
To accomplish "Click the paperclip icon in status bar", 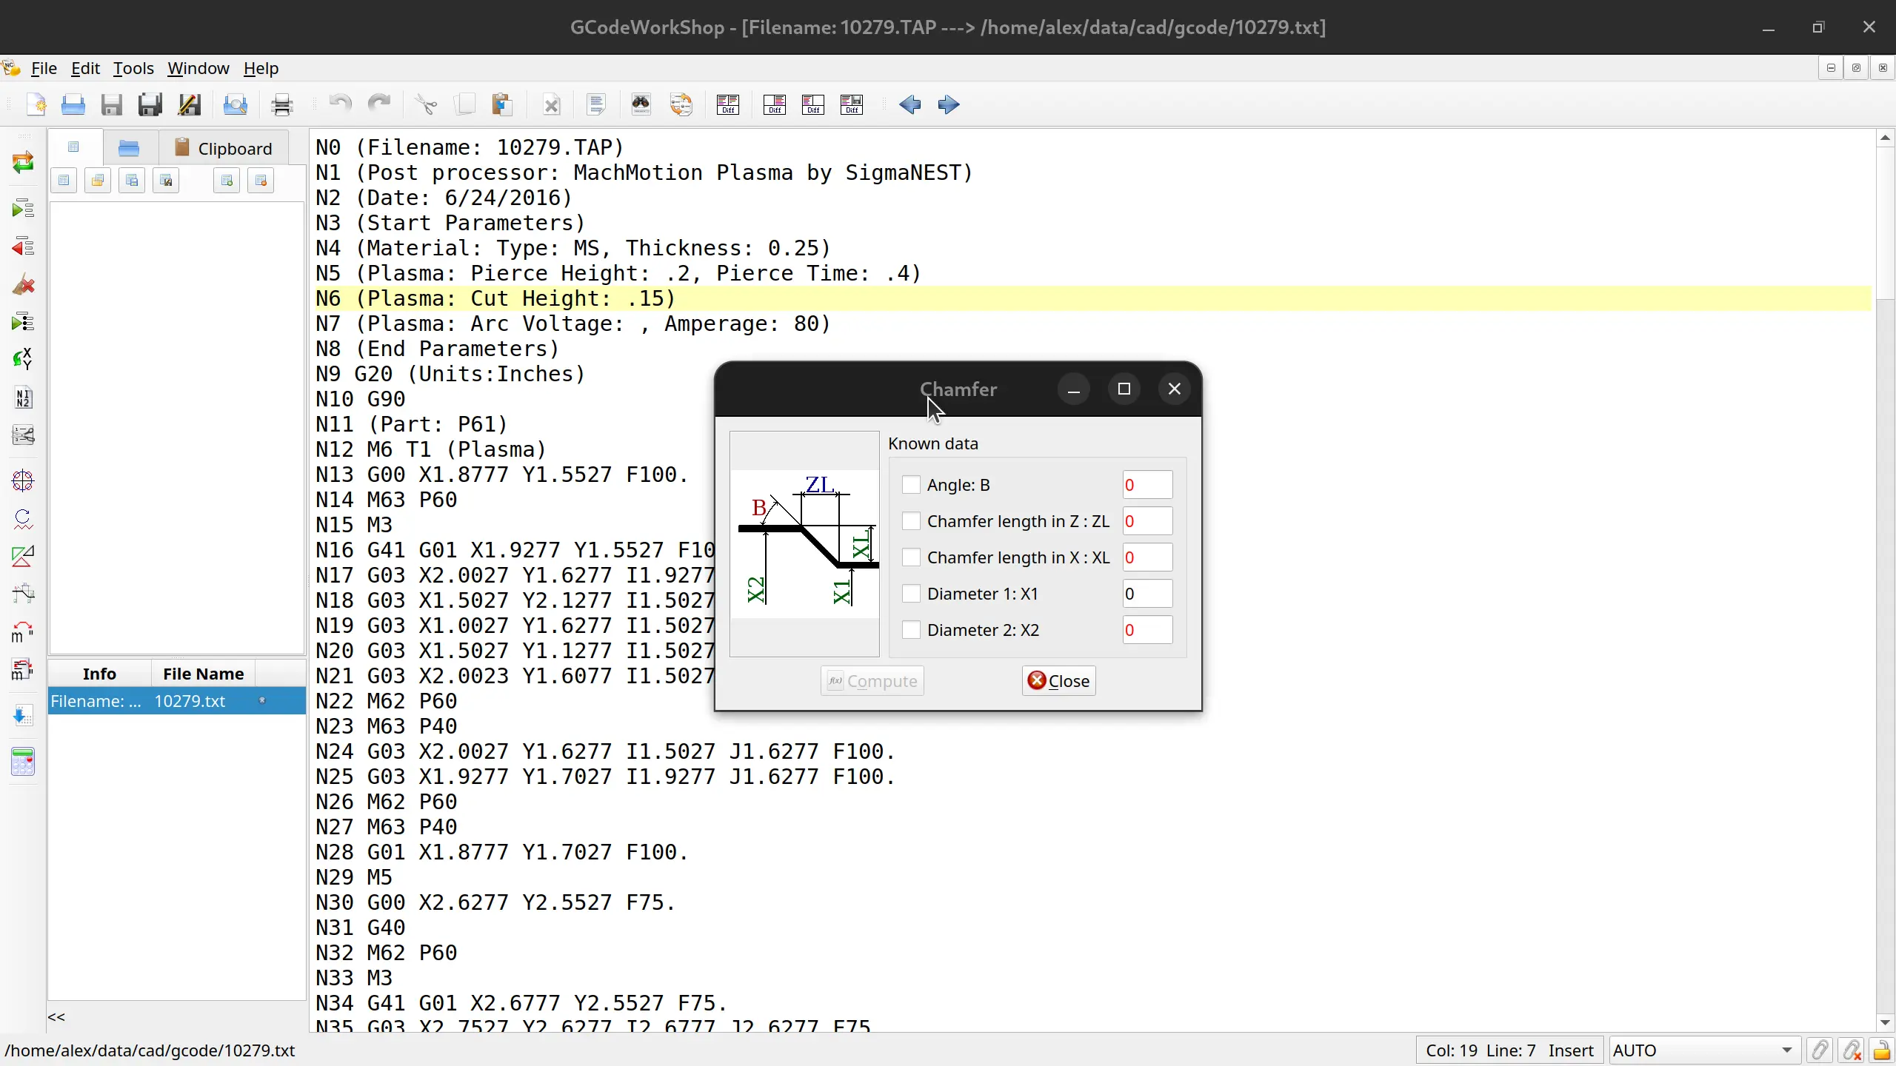I will point(1820,1050).
